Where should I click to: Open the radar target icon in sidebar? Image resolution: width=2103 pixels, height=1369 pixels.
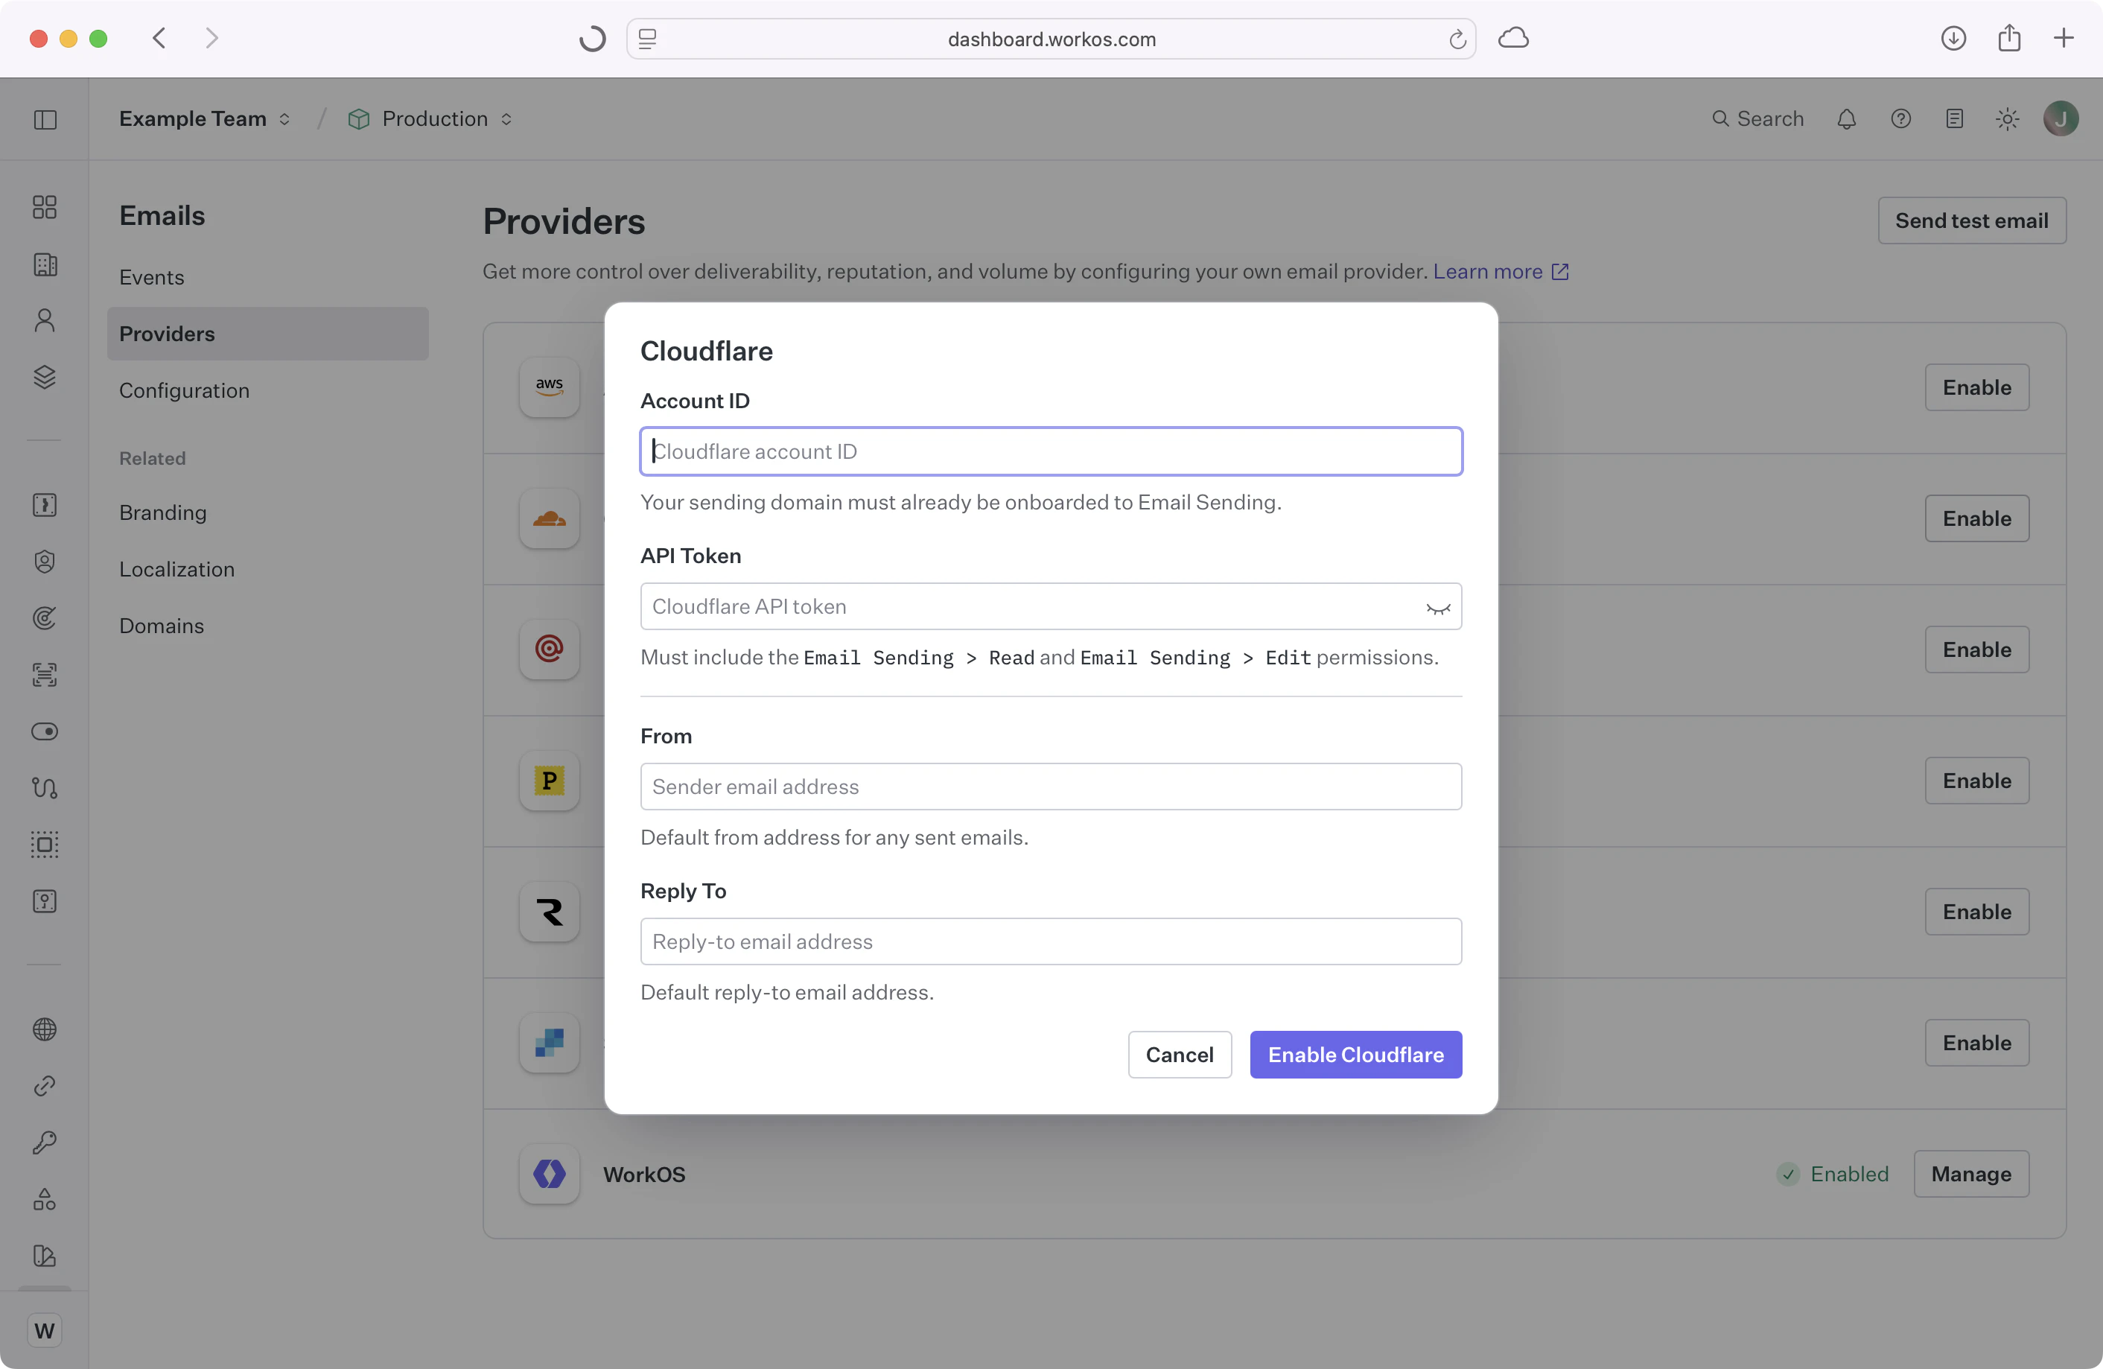click(x=44, y=617)
